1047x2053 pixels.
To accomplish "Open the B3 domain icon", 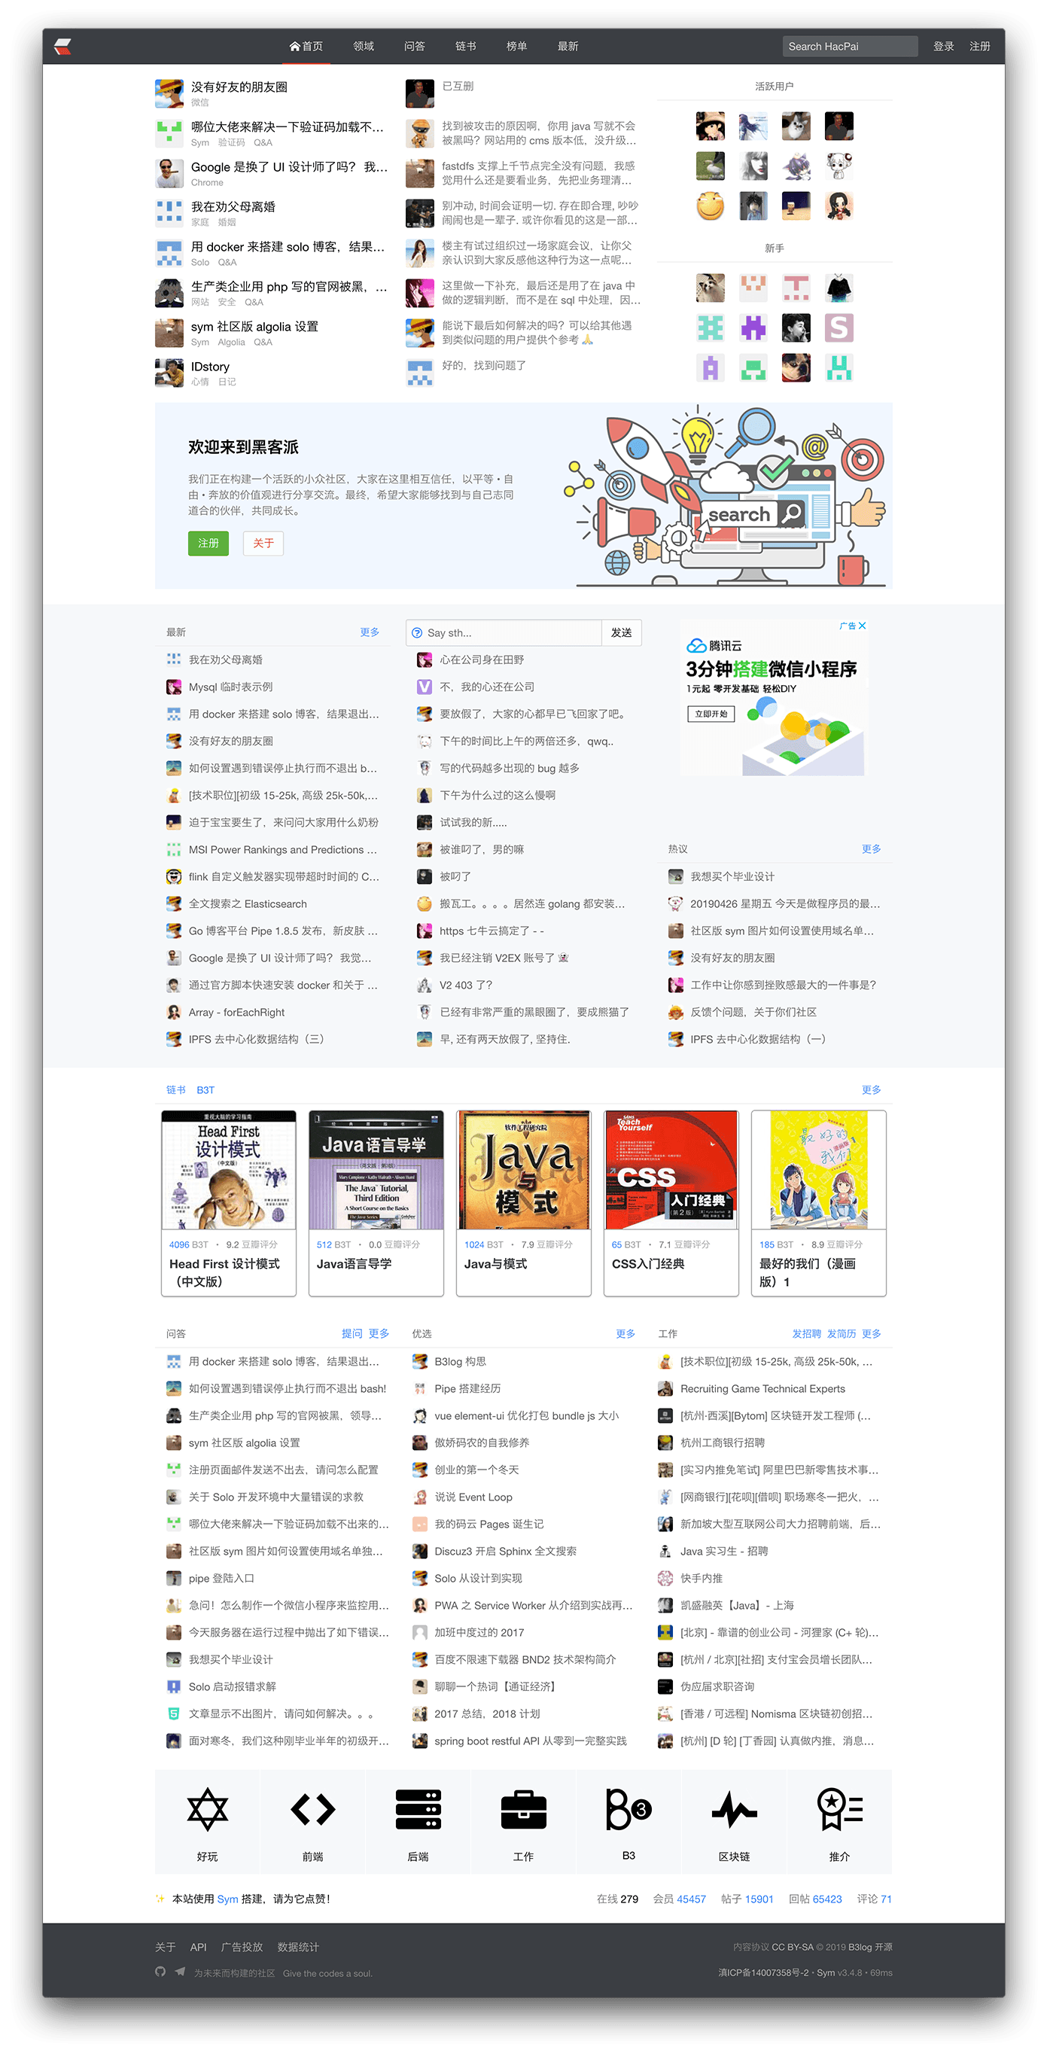I will tap(629, 1809).
